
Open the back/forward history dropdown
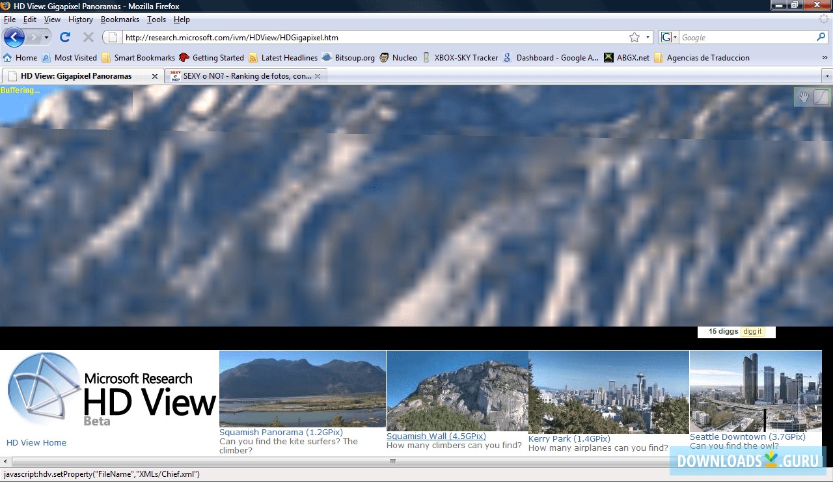pyautogui.click(x=46, y=37)
